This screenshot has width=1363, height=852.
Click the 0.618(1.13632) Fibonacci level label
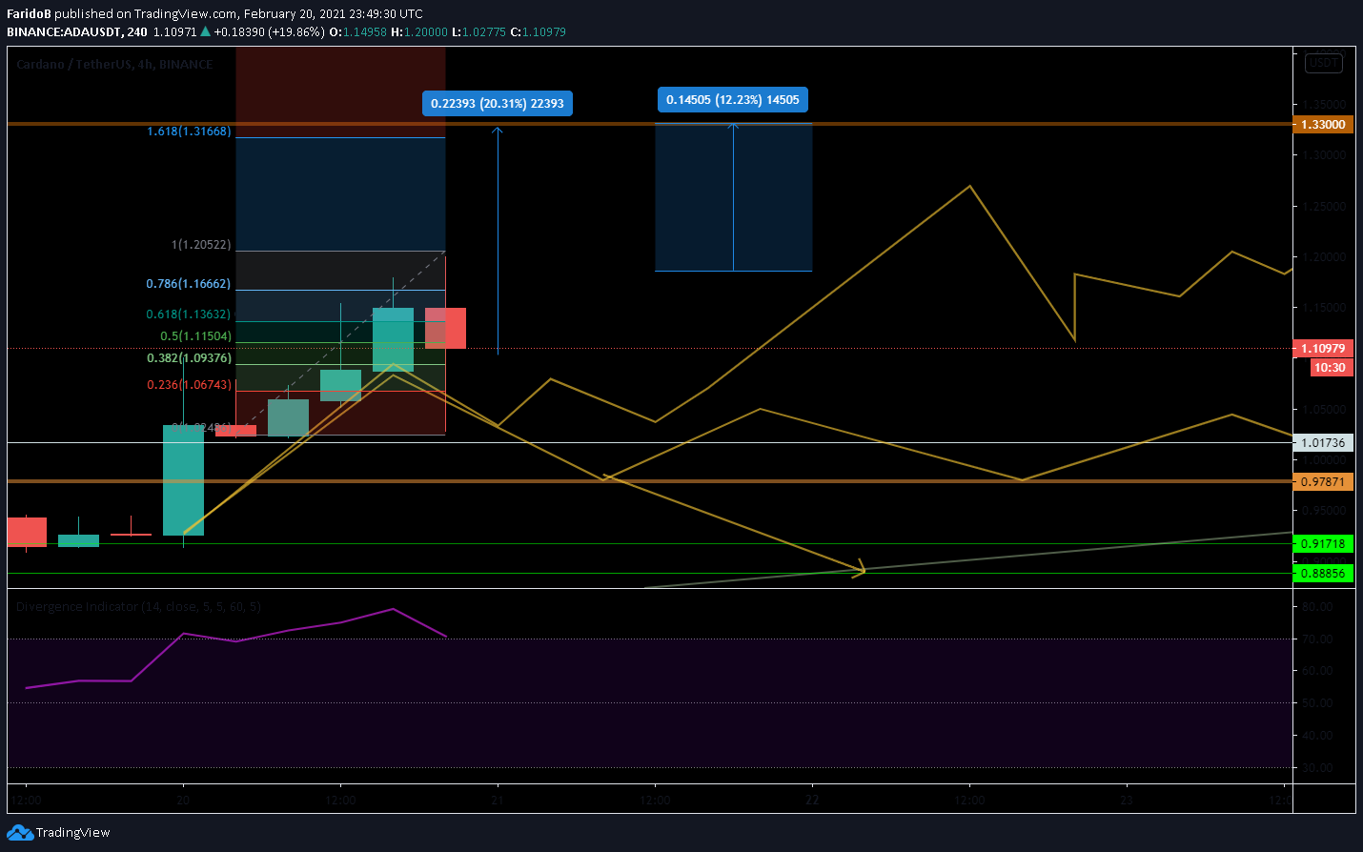[x=189, y=314]
